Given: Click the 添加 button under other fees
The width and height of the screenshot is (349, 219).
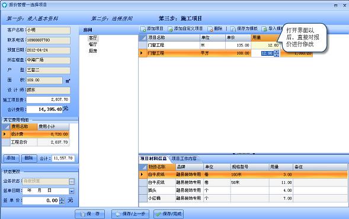Looking at the screenshot, I should pyautogui.click(x=11, y=158).
